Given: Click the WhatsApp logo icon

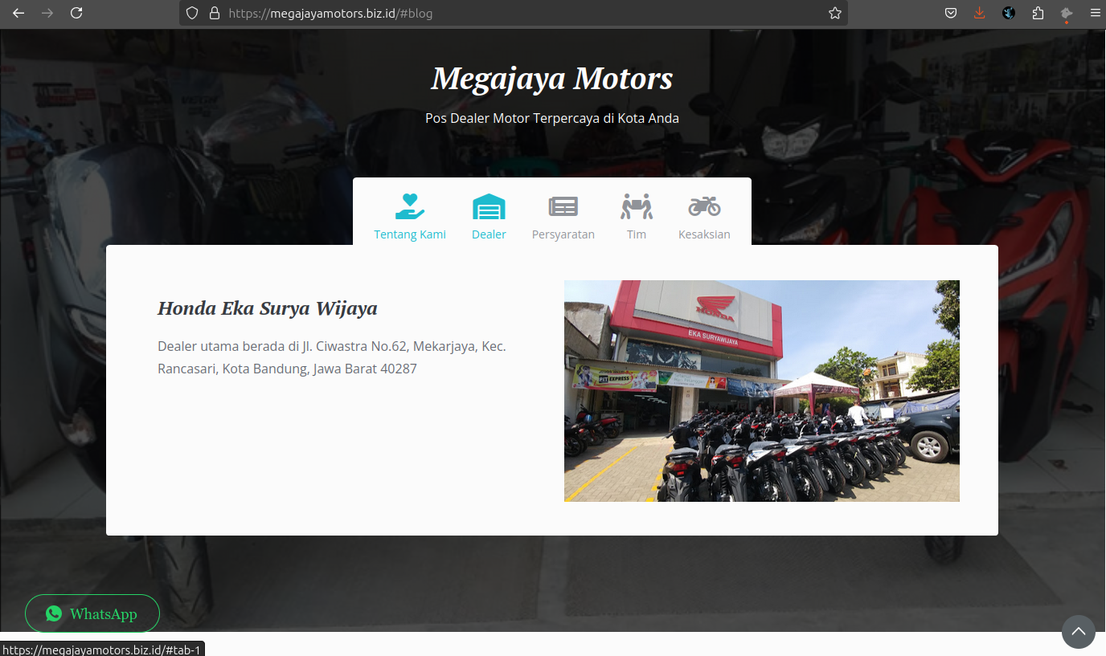Looking at the screenshot, I should [x=53, y=613].
